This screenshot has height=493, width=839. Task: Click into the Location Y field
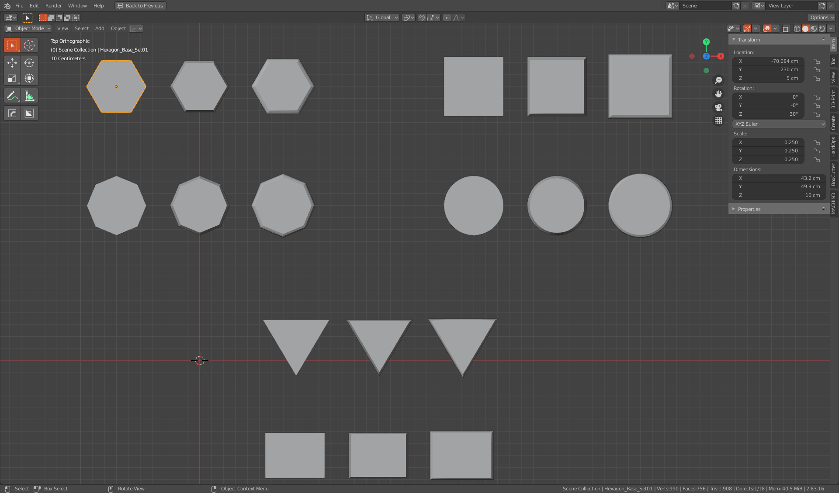[768, 69]
